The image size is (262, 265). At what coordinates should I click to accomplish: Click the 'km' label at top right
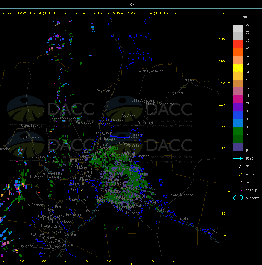tap(225, 13)
